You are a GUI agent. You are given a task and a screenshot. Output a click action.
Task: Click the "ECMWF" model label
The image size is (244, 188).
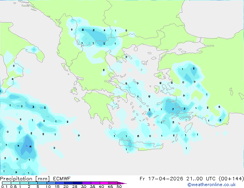click(62, 179)
